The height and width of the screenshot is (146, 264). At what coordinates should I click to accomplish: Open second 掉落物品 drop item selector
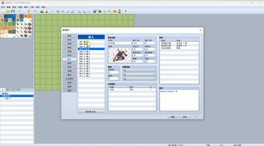(x=139, y=74)
